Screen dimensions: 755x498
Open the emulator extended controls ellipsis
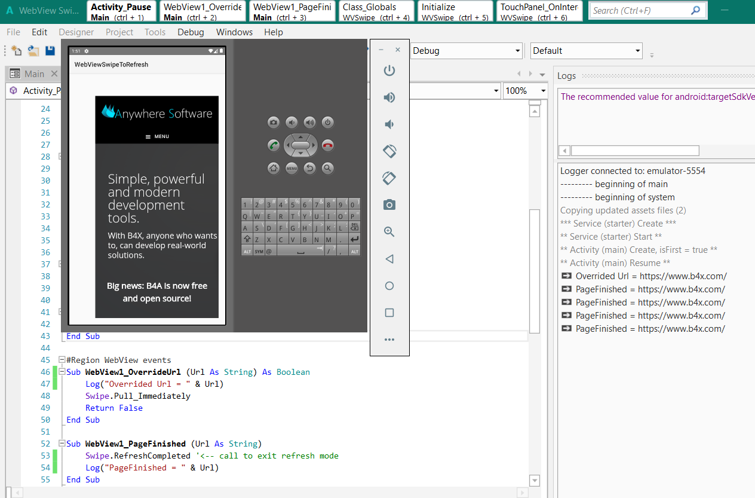[x=389, y=340]
